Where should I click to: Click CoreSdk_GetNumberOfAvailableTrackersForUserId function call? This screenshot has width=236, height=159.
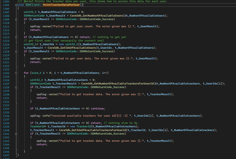[x=117, y=83]
